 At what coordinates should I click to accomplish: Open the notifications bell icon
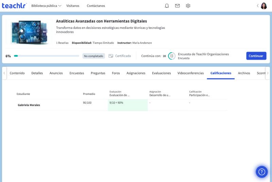167,6
